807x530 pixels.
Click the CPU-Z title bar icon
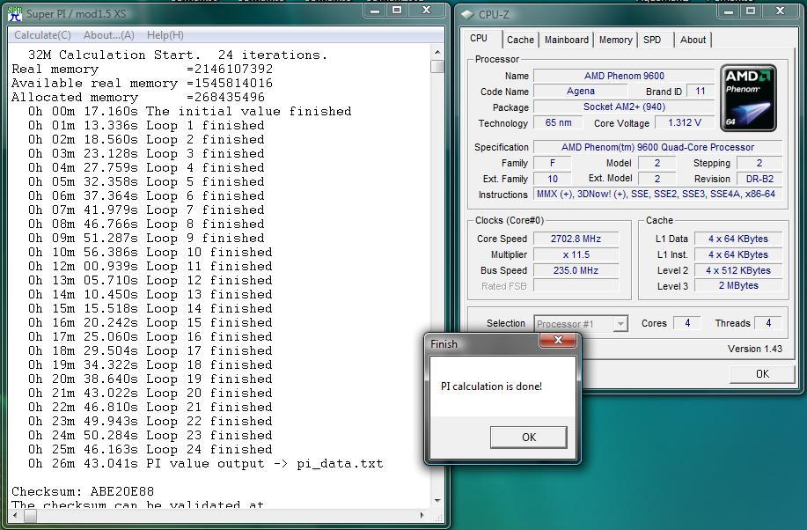[466, 14]
